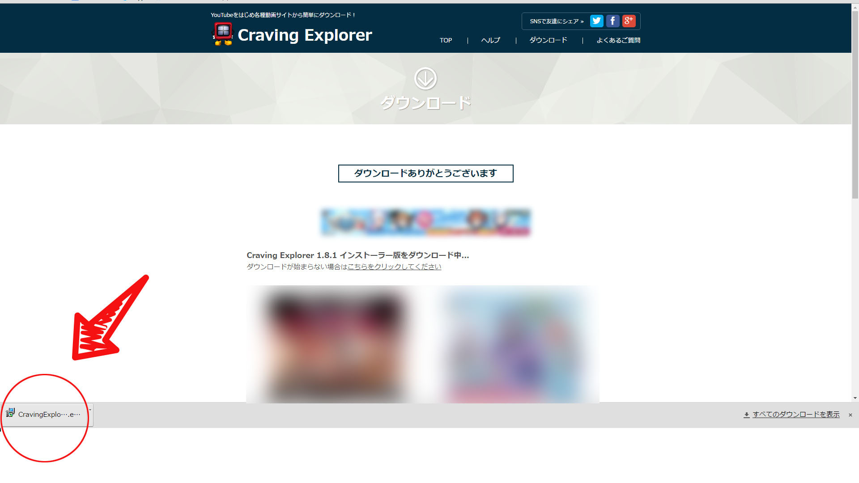This screenshot has width=859, height=483.
Task: Click the download arrow icon at page top
Action: pyautogui.click(x=425, y=77)
